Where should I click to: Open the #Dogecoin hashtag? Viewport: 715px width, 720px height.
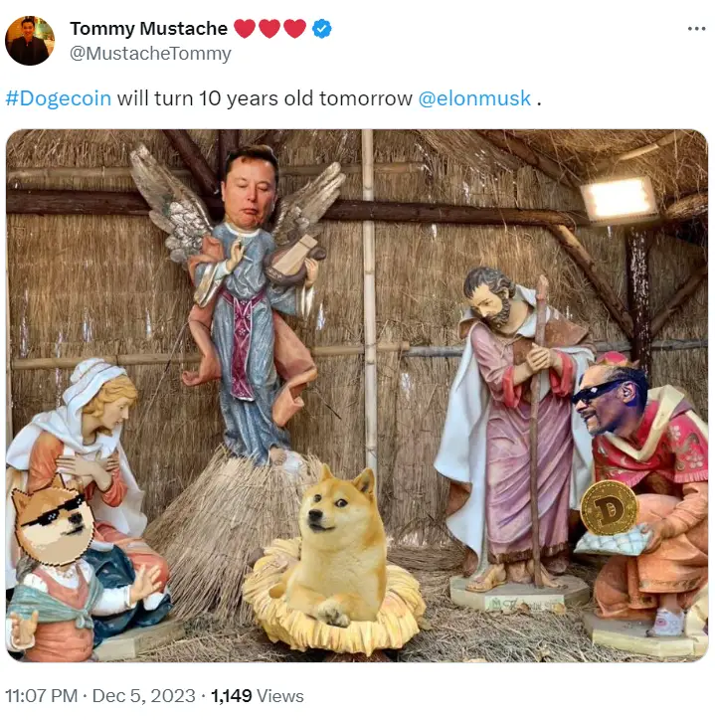click(58, 98)
